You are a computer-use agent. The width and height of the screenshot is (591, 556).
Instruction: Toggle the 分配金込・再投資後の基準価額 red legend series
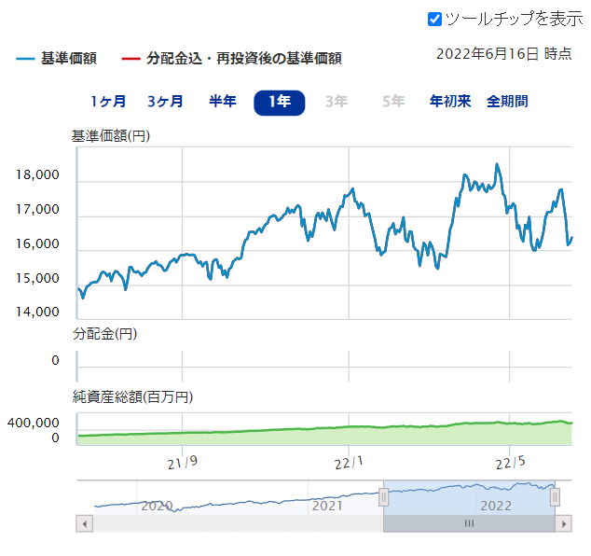click(x=231, y=59)
